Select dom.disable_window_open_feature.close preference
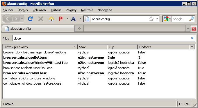This screenshot has width=198, height=108. [32, 83]
